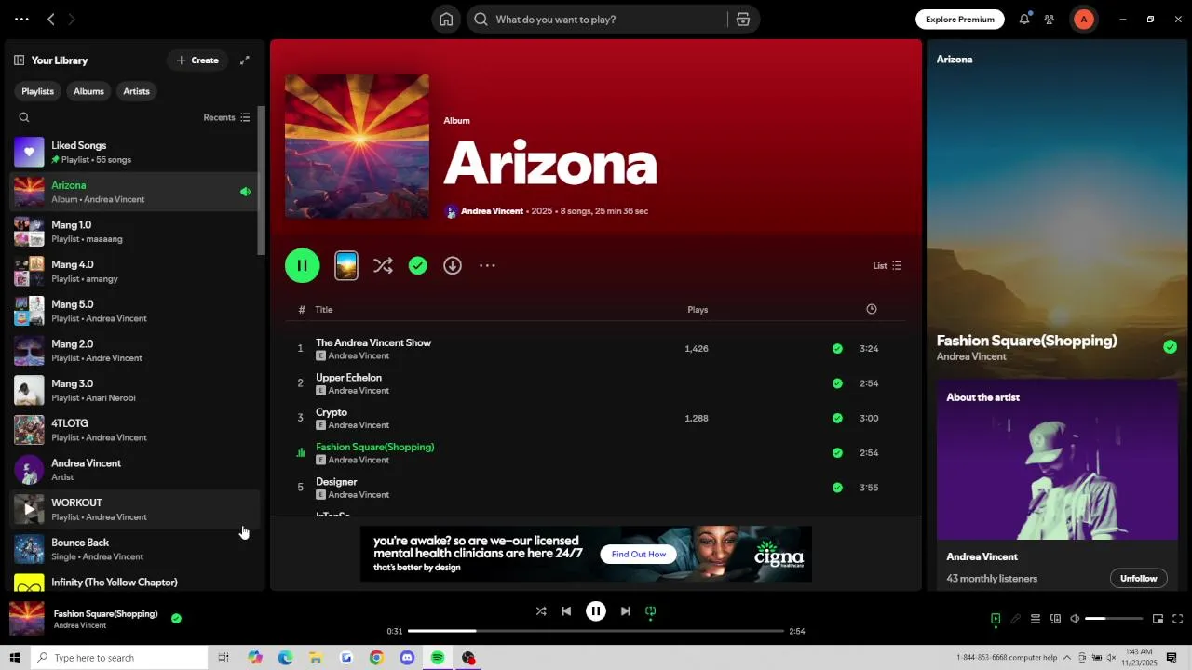Skip to the previous track
The height and width of the screenshot is (670, 1192).
pos(566,611)
